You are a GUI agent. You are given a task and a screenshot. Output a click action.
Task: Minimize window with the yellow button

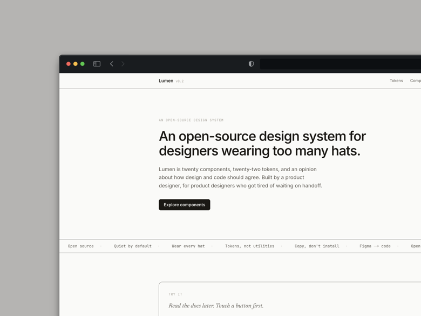76,64
